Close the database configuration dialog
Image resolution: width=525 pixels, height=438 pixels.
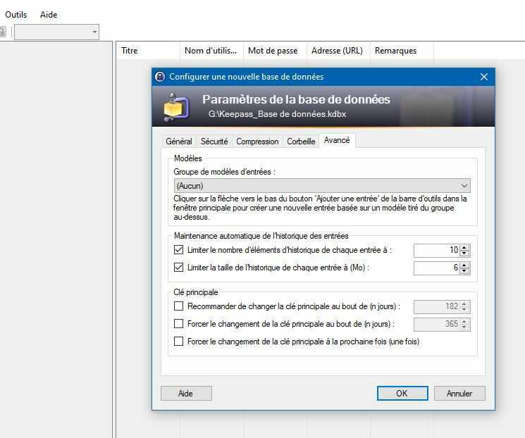[x=484, y=77]
